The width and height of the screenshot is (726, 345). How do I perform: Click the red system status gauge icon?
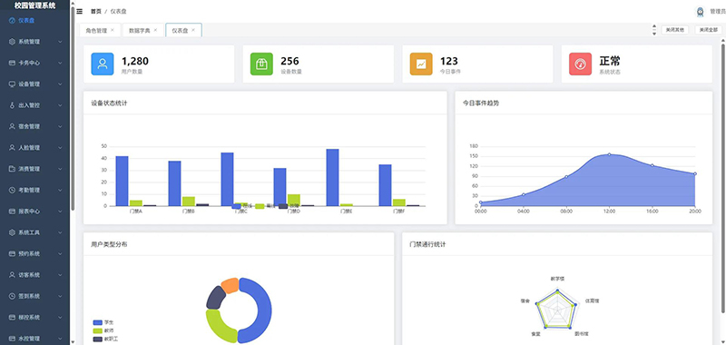point(580,64)
